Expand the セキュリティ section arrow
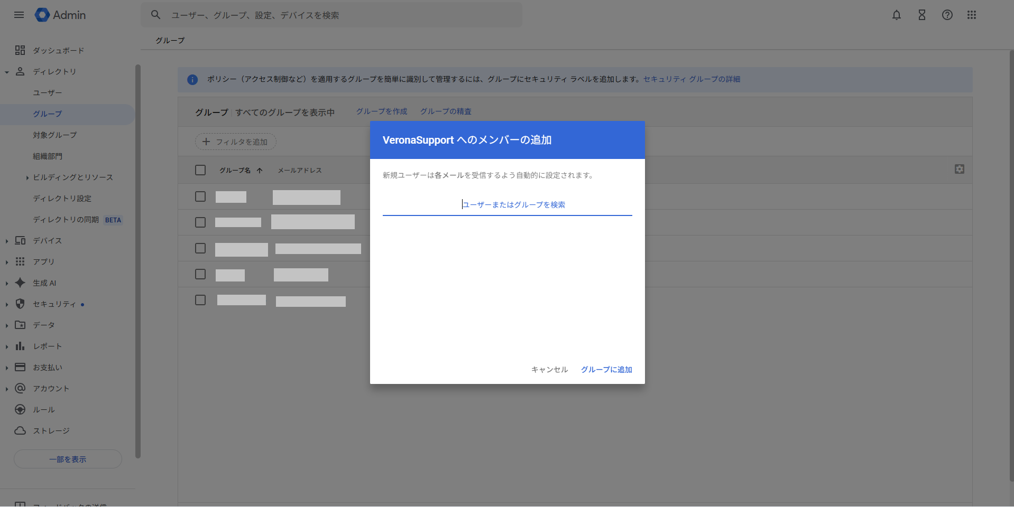 tap(7, 304)
